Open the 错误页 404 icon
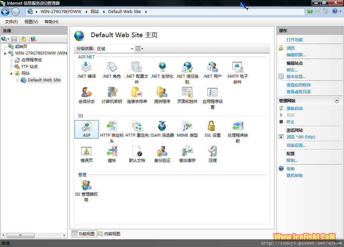This screenshot has height=247, width=344. tap(86, 151)
